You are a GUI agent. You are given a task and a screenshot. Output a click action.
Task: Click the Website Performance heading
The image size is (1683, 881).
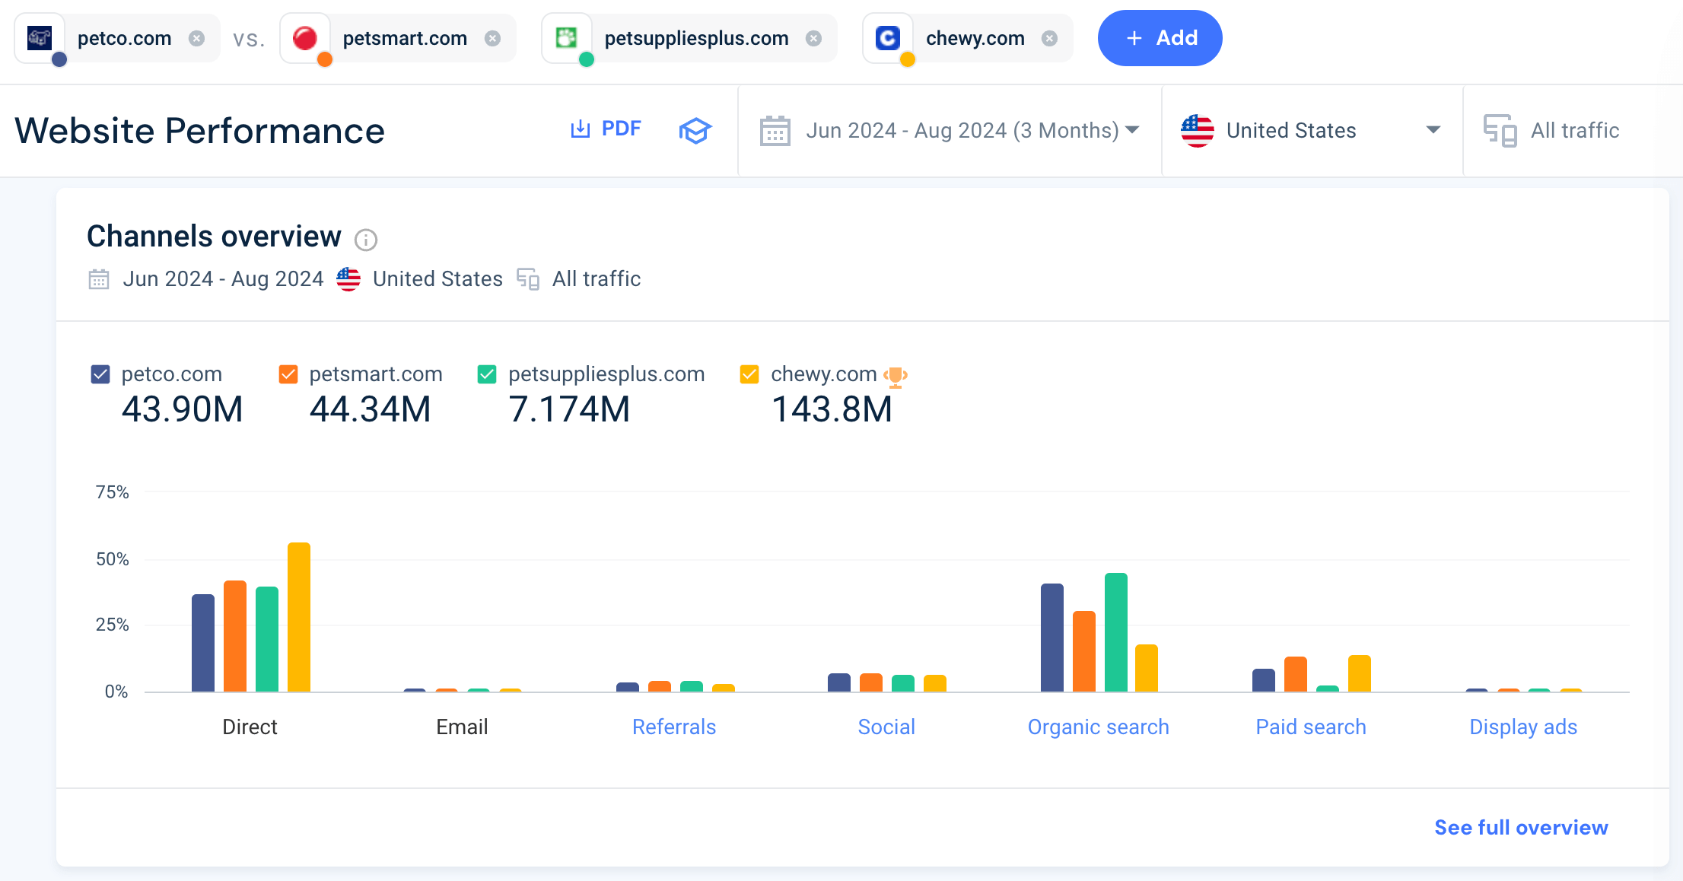(x=200, y=131)
